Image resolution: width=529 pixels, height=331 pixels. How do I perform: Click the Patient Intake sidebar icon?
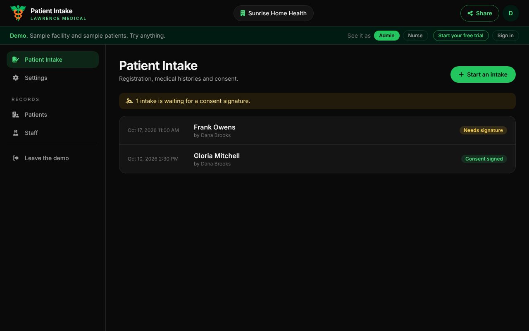[x=16, y=60]
